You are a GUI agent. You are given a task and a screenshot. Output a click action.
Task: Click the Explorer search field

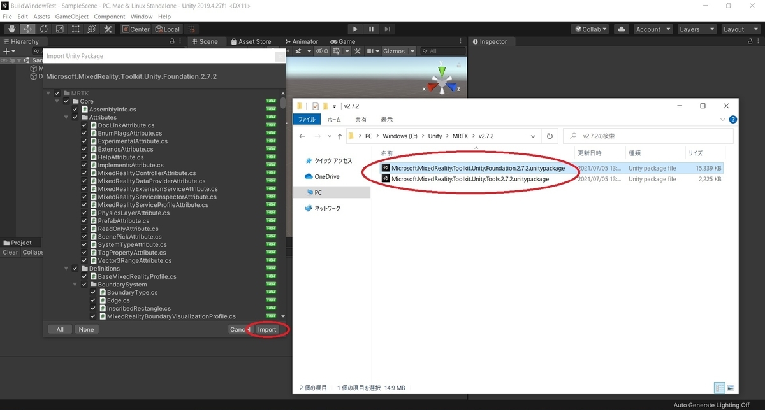click(x=648, y=136)
